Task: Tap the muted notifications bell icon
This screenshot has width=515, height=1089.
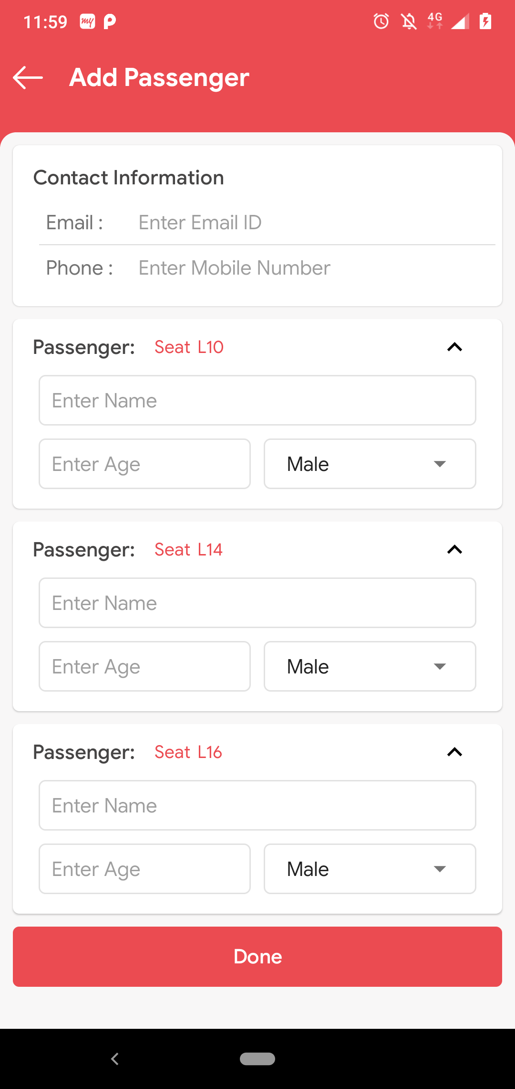Action: coord(409,21)
